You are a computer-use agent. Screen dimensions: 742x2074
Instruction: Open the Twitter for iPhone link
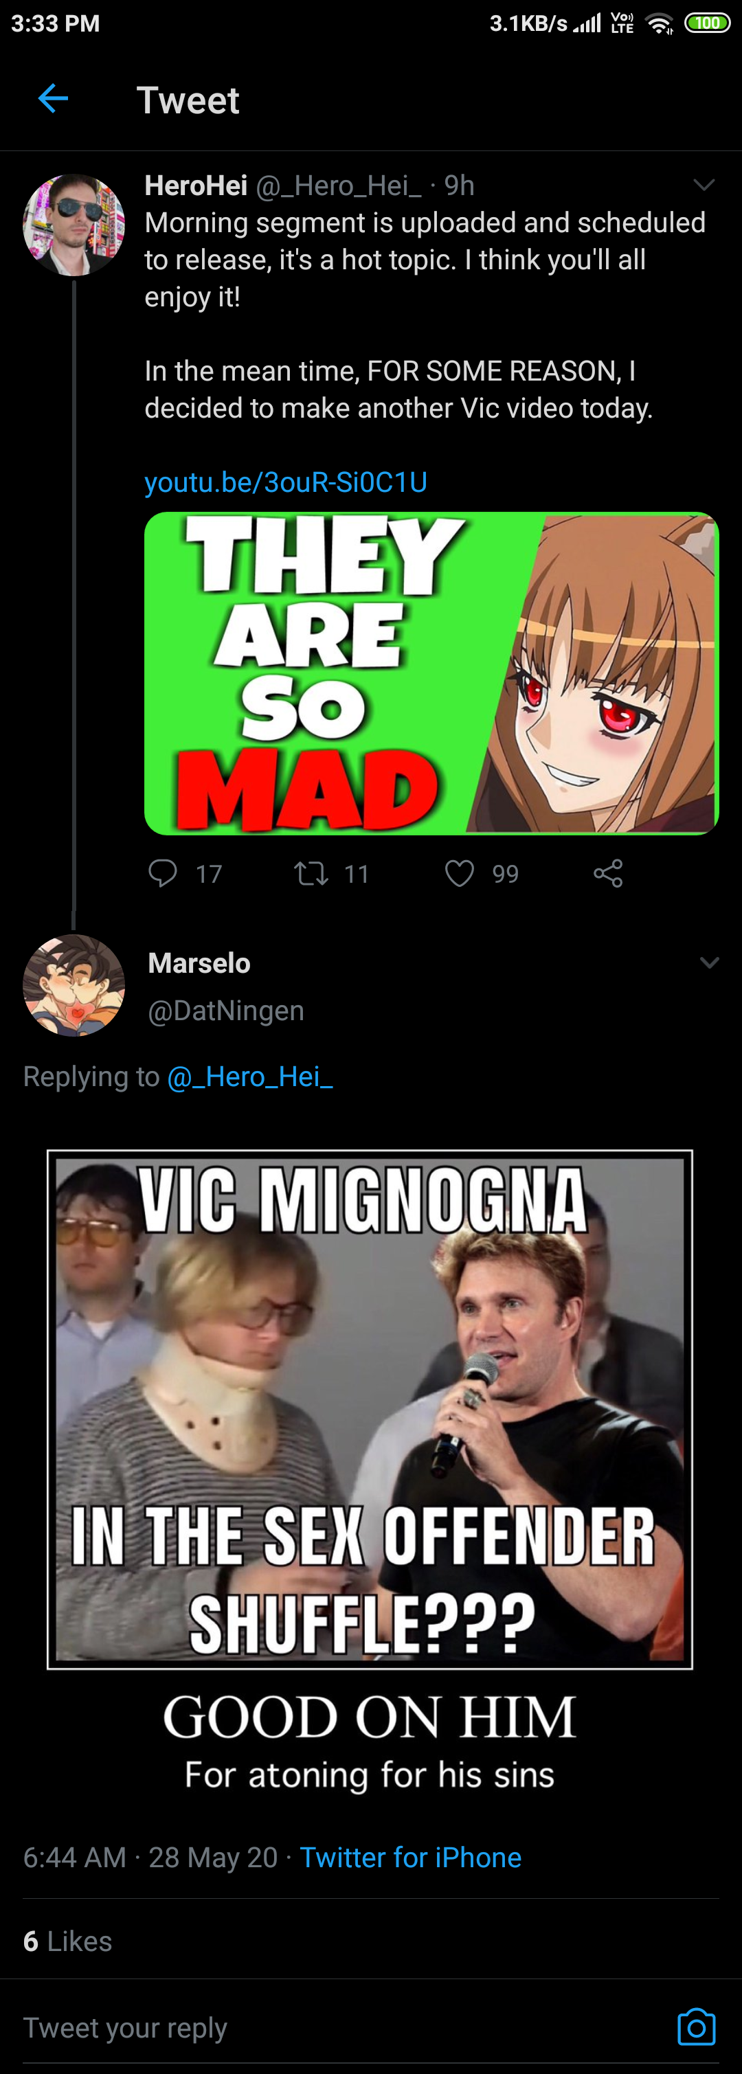(410, 1858)
